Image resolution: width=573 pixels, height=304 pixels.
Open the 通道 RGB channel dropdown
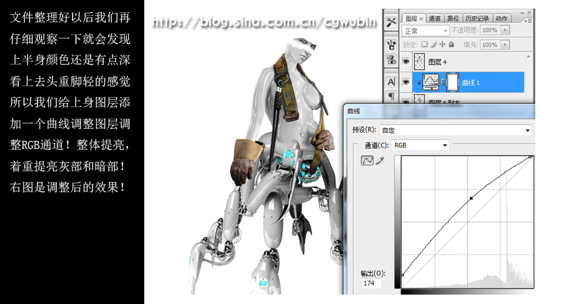coord(420,145)
